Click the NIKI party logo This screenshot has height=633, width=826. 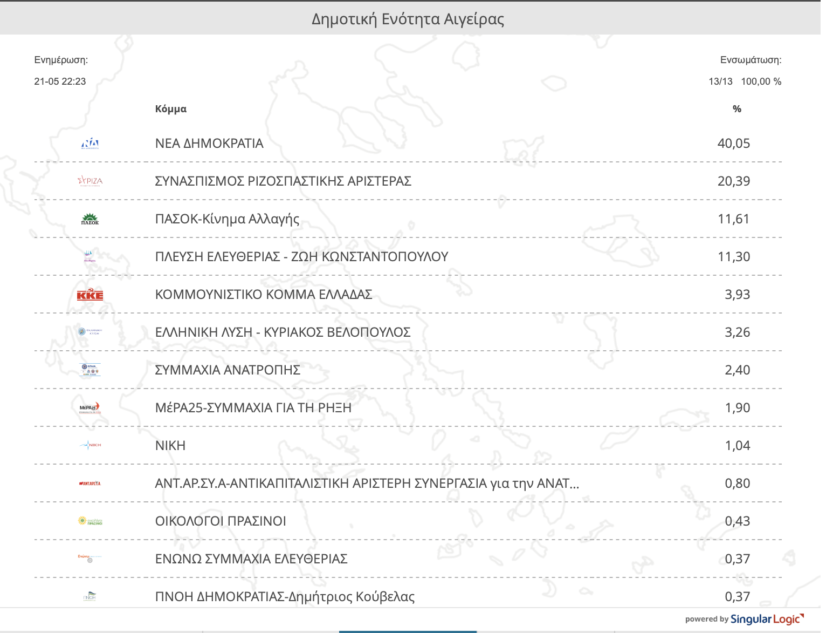[x=90, y=445]
